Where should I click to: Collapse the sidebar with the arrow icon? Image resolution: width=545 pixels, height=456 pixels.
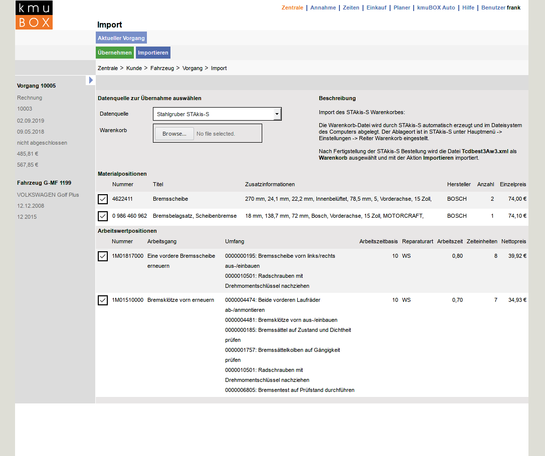[90, 80]
